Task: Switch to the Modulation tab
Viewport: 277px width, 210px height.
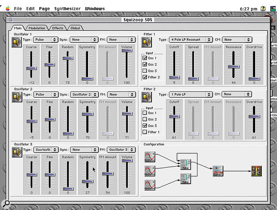Action: pyautogui.click(x=37, y=28)
